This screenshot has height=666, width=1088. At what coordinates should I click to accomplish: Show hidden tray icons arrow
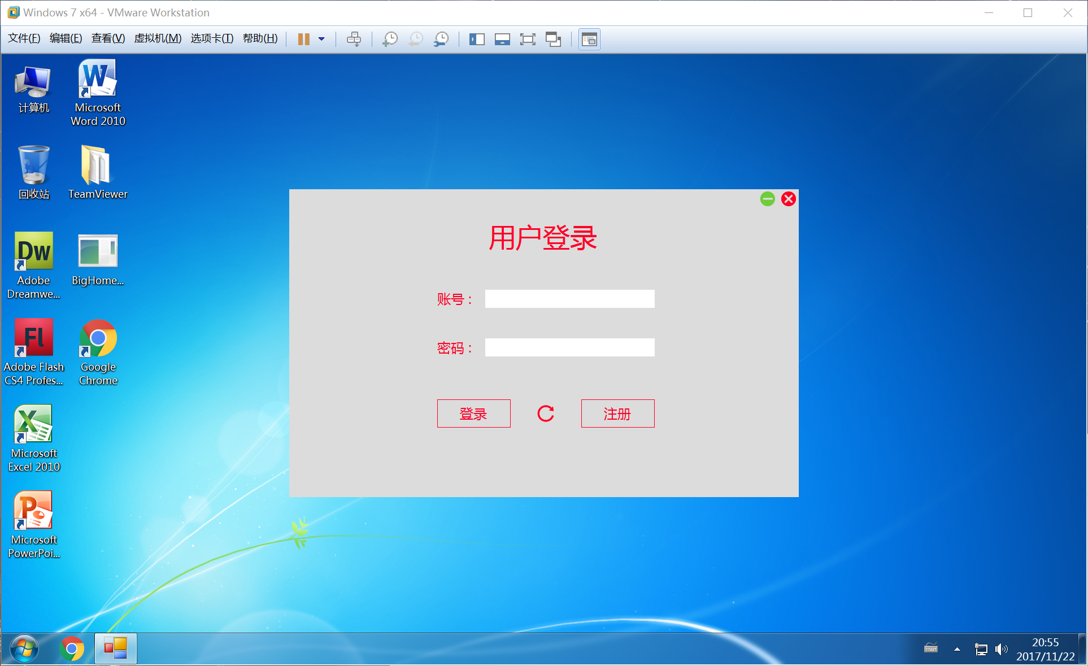(957, 649)
